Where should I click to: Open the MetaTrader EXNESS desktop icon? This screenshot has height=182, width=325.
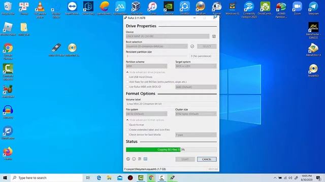pos(313,30)
